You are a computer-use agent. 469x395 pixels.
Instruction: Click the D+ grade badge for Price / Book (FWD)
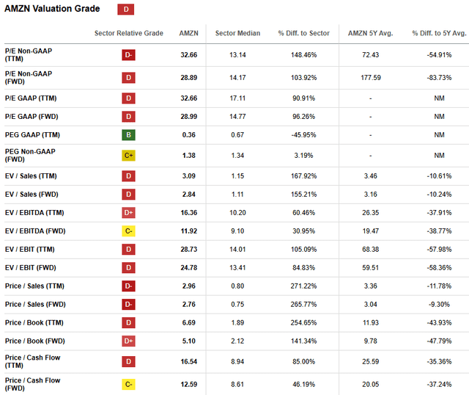coord(128,341)
